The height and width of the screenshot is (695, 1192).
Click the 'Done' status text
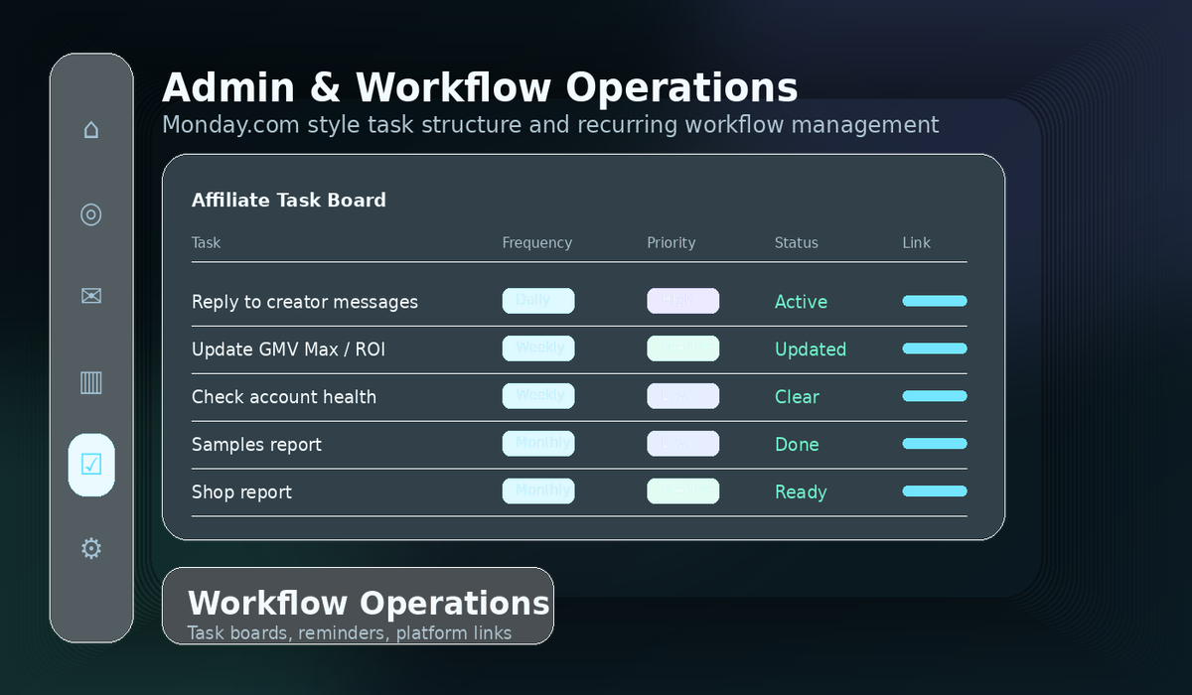[797, 445]
